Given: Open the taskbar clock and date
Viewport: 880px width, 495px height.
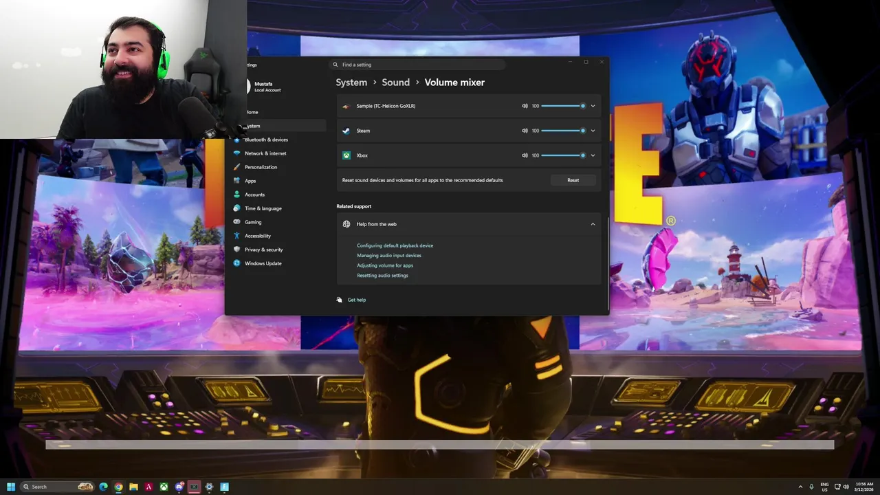Looking at the screenshot, I should tap(864, 487).
